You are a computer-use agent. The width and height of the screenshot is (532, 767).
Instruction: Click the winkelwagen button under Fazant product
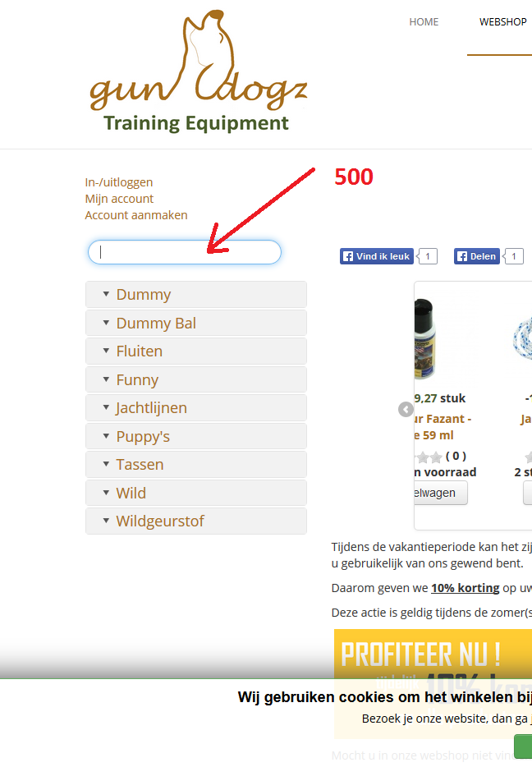(440, 493)
